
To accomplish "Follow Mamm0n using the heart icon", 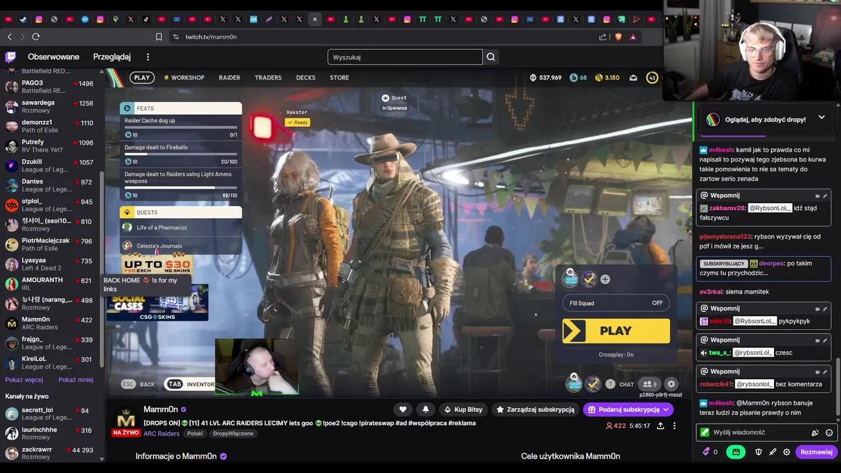I will click(403, 409).
